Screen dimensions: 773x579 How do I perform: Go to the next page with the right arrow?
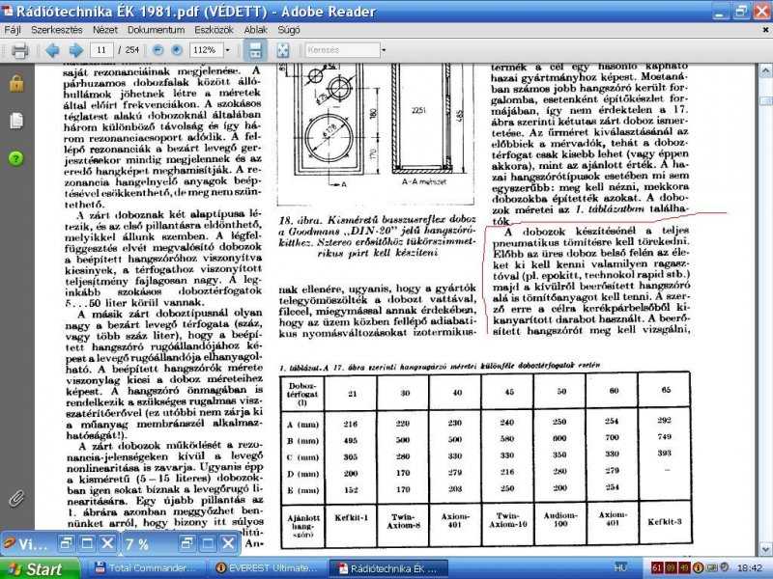tap(75, 50)
